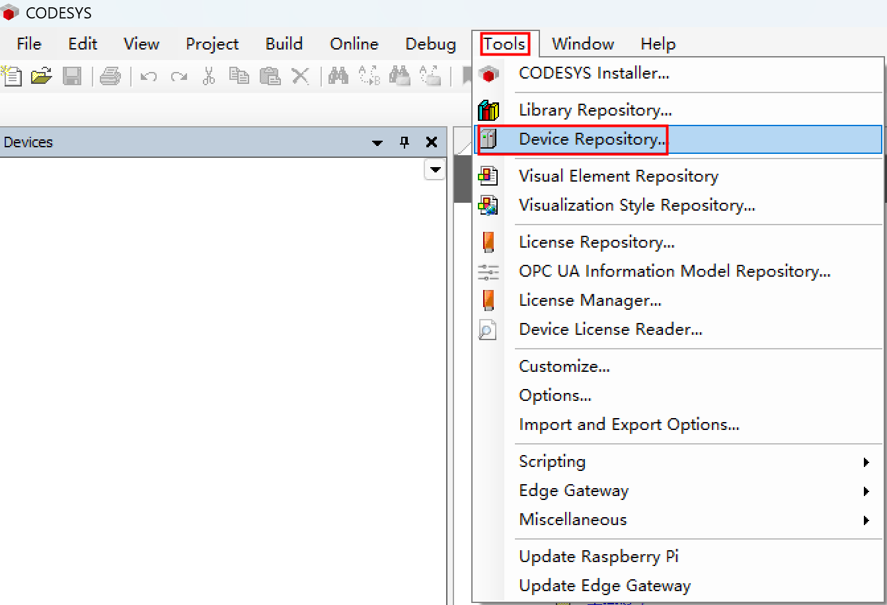887x605 pixels.
Task: Close the Devices panel
Action: (432, 143)
